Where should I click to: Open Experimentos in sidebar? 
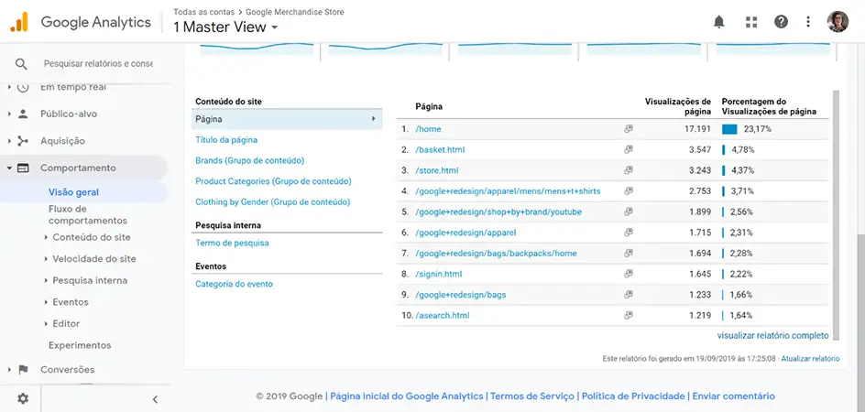point(80,345)
